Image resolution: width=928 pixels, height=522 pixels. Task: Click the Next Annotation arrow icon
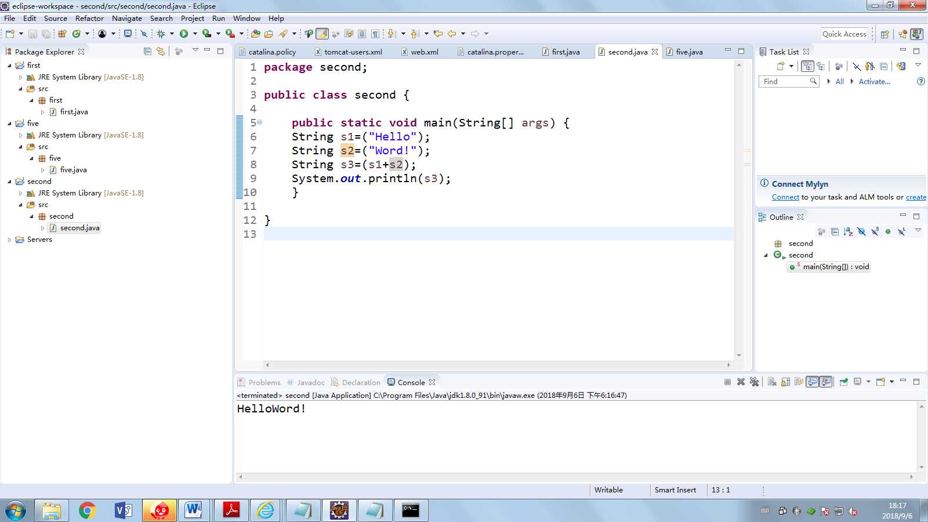(390, 34)
